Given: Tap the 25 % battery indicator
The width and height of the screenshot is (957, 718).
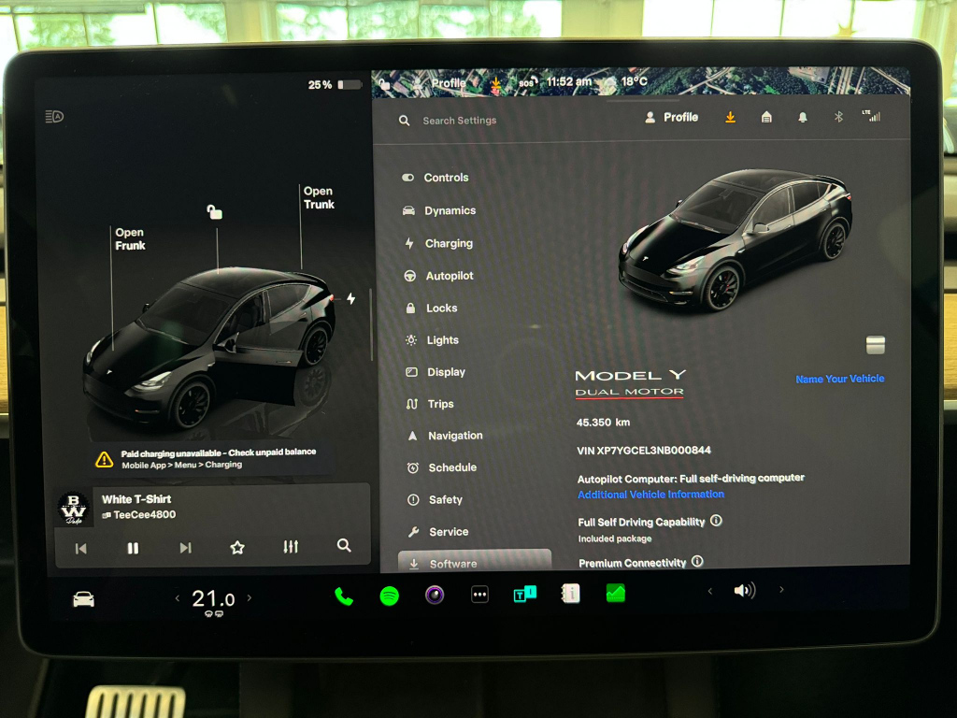Looking at the screenshot, I should pyautogui.click(x=334, y=84).
